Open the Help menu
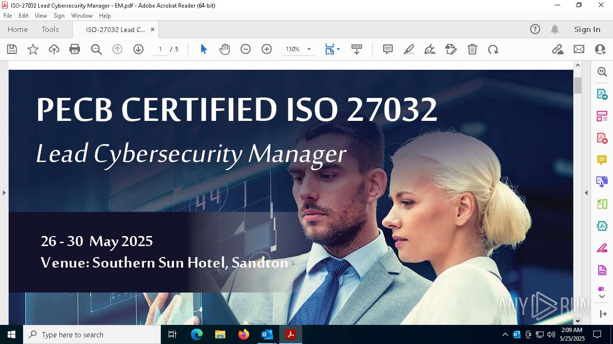613x344 pixels. pyautogui.click(x=105, y=16)
